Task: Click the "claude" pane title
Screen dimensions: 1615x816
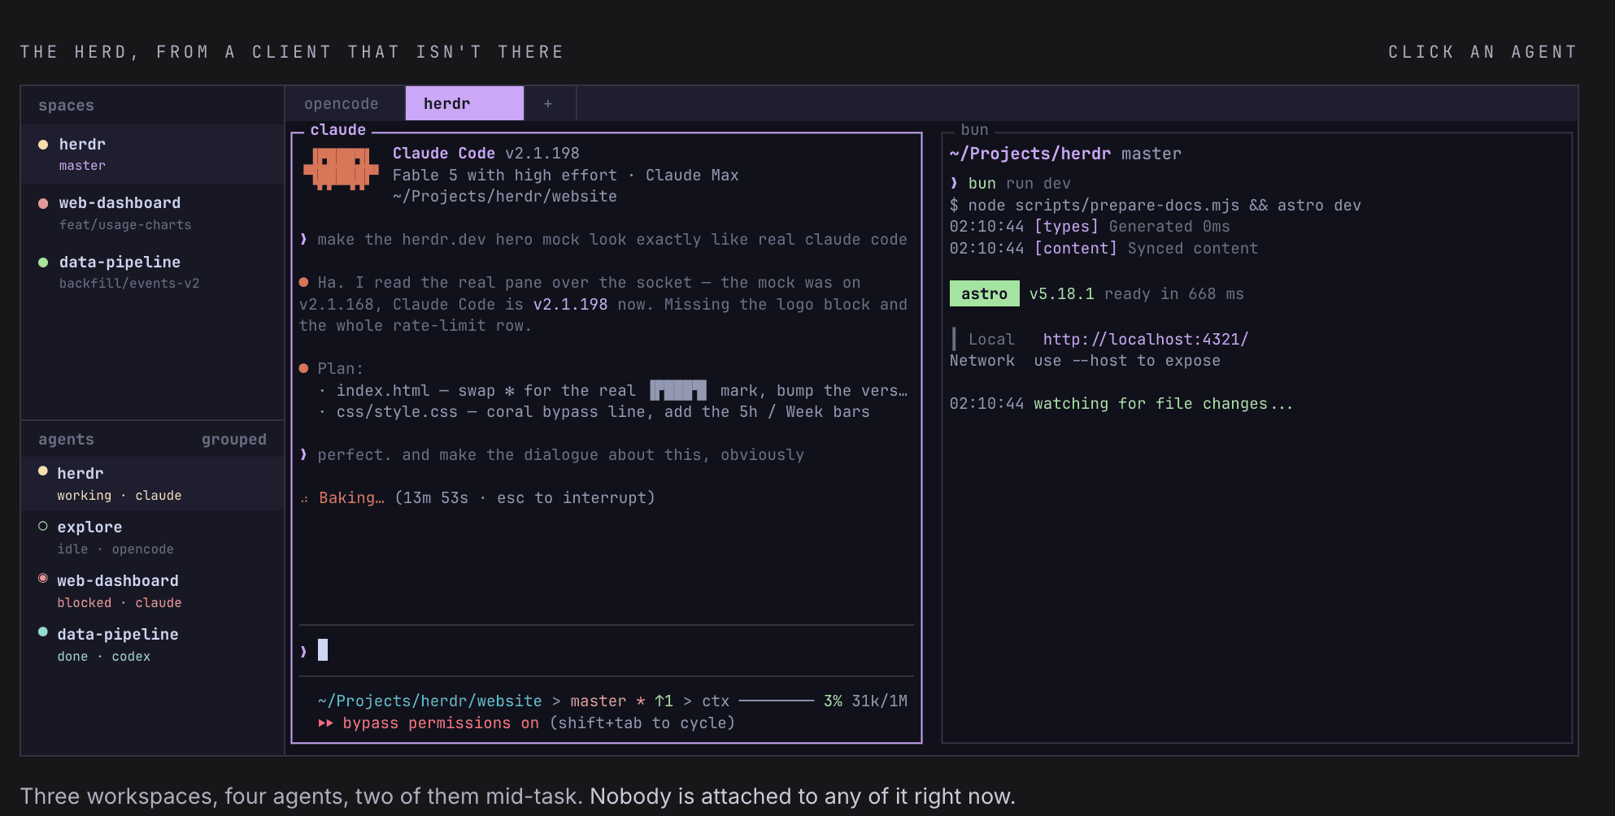Action: point(338,130)
